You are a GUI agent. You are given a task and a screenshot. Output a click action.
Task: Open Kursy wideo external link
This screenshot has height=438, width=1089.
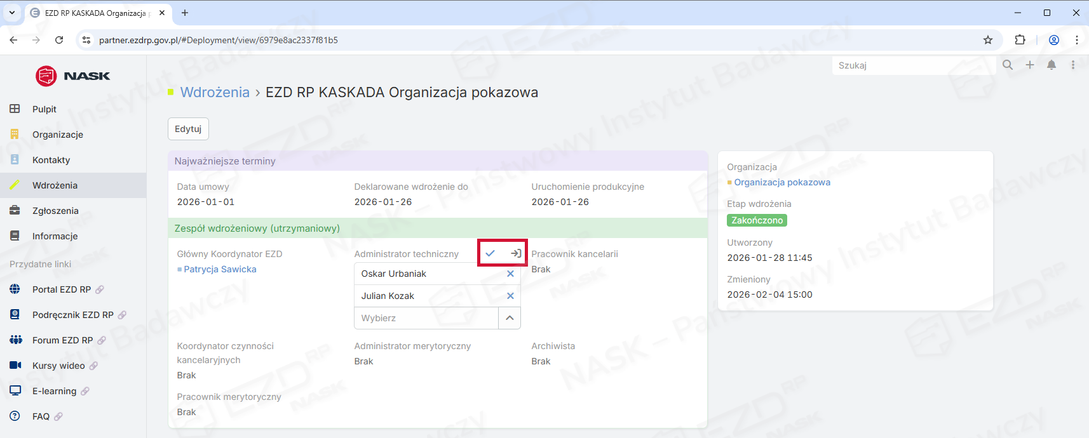58,366
